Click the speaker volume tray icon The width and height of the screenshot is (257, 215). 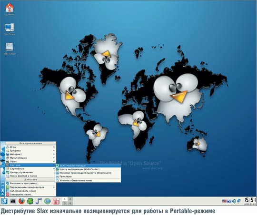234,201
